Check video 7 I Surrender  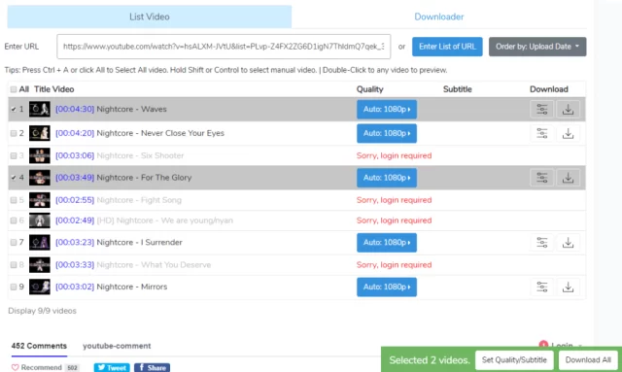coord(14,242)
